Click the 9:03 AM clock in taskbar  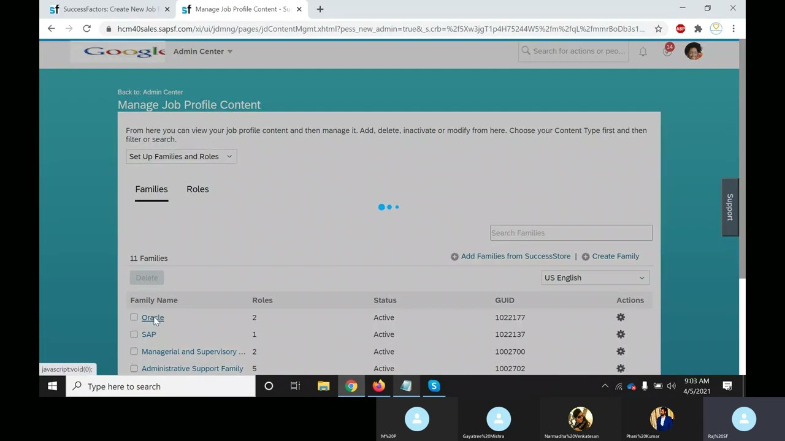click(x=697, y=381)
